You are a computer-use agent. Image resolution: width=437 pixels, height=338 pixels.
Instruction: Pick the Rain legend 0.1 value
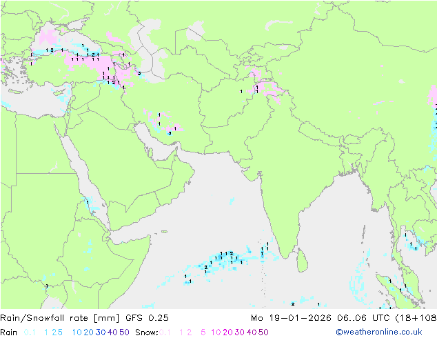30,332
